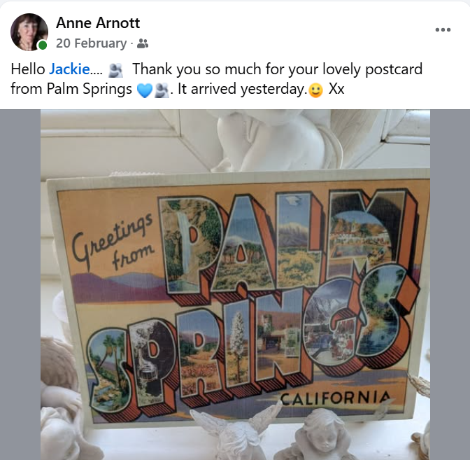Viewport: 470px width, 460px height.
Task: Click the three-dot post options menu
Action: pos(443,29)
